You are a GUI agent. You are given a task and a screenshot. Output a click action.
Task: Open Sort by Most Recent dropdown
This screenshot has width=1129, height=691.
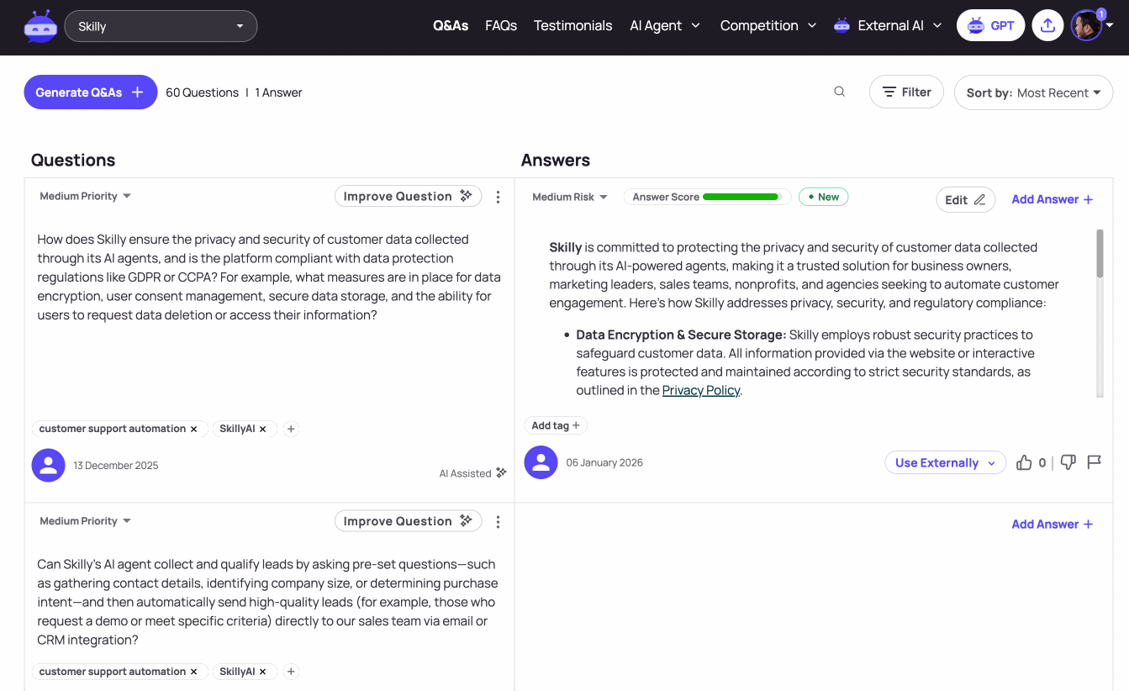pyautogui.click(x=1033, y=92)
